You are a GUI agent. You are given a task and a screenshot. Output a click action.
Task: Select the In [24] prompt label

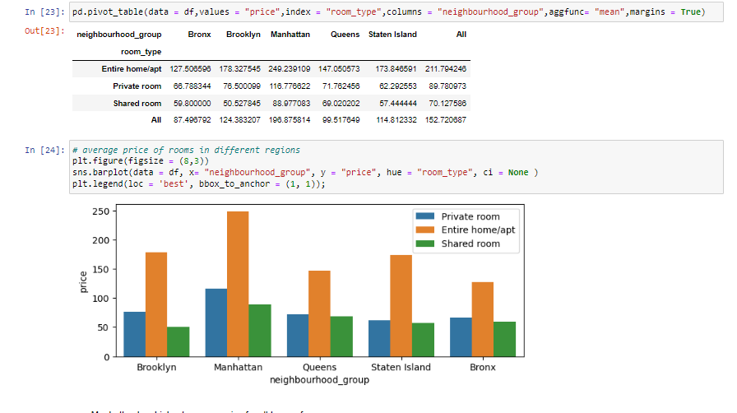point(44,150)
